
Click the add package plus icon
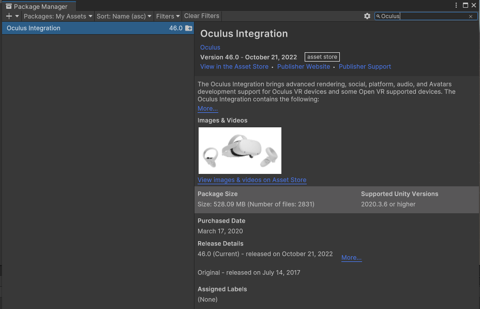(9, 16)
